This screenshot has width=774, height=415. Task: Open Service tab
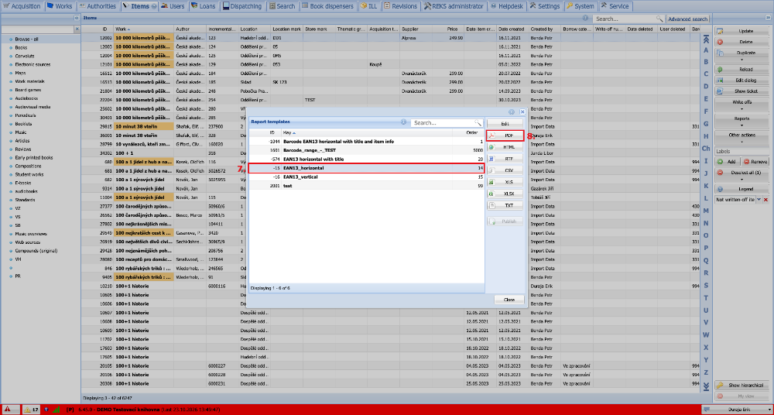coord(615,6)
